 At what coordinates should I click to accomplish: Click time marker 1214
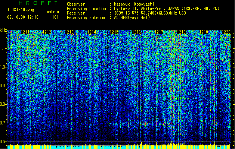pyautogui.click(x=92, y=32)
